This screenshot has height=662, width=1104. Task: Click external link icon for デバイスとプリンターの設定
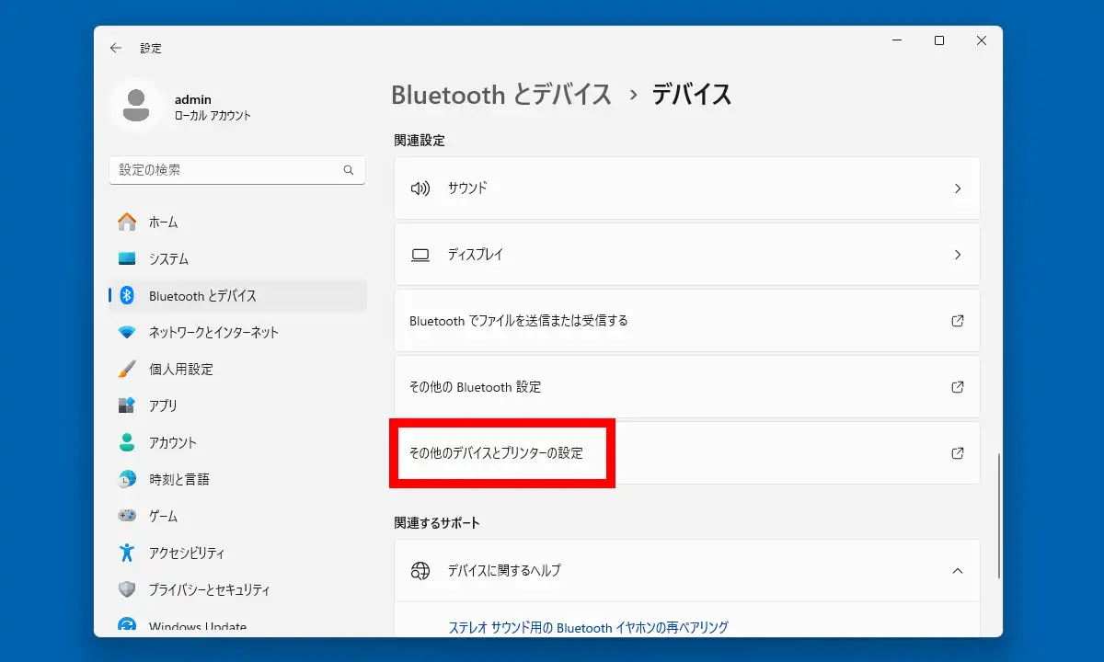[957, 453]
